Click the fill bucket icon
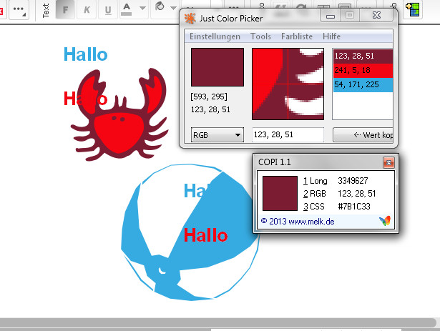 point(160,6)
